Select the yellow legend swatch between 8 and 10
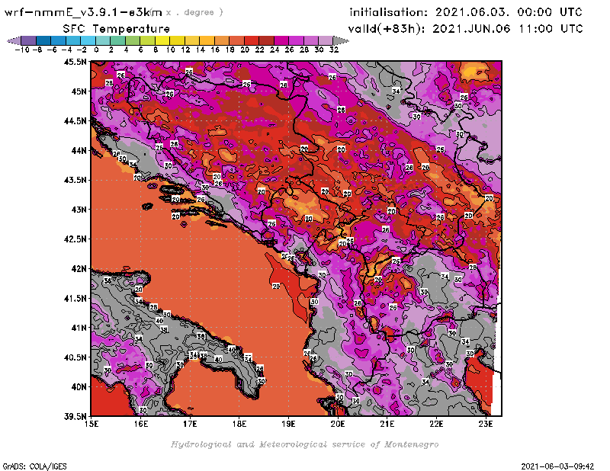 pyautogui.click(x=162, y=40)
